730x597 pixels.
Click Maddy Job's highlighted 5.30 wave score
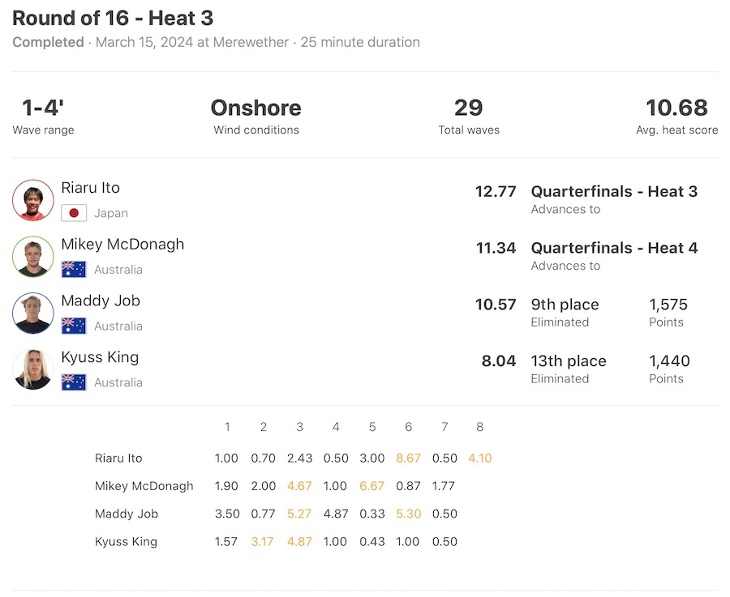[408, 514]
